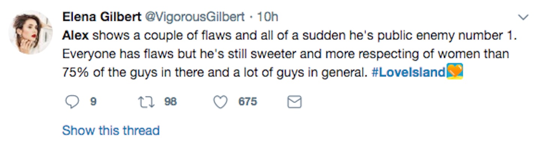Image resolution: width=540 pixels, height=148 pixels.
Task: Click the bold word Alex in tweet
Action: (75, 36)
